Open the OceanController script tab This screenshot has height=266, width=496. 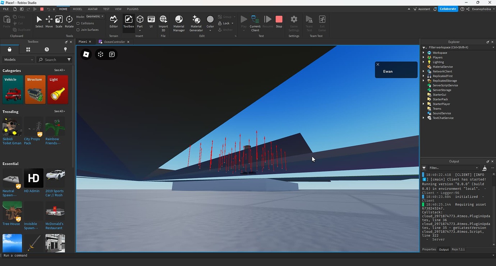[114, 42]
